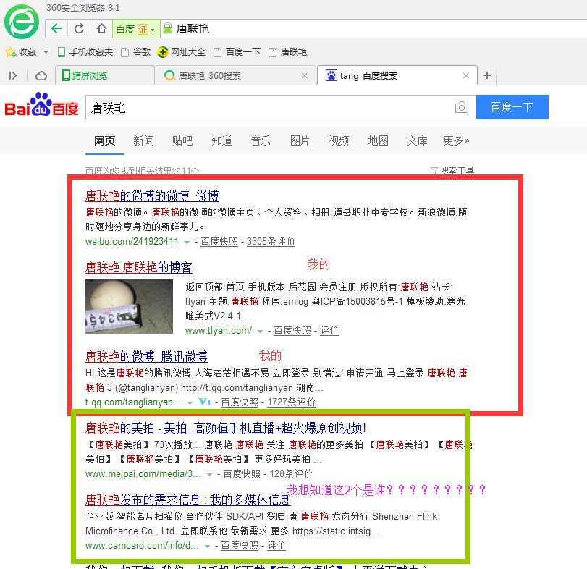
Task: Select the 音乐 search category
Action: [261, 140]
